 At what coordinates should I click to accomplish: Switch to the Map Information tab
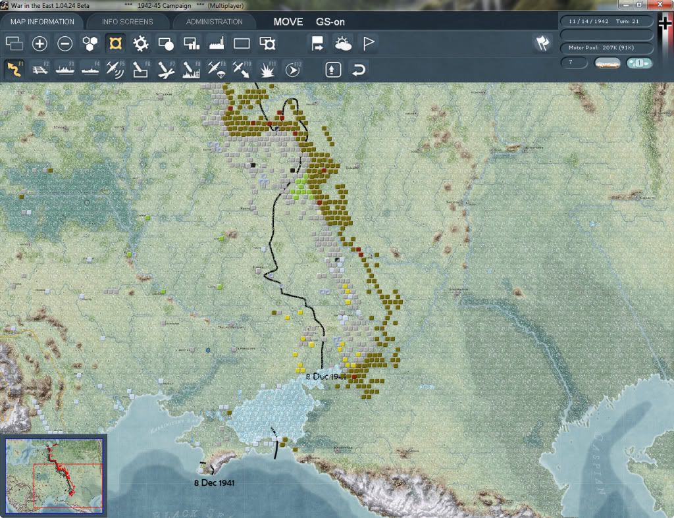click(42, 22)
